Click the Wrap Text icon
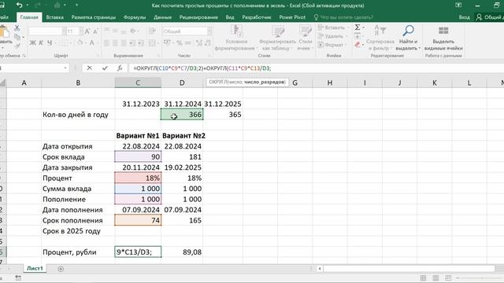Viewport: 504px width, 283px height. (x=152, y=31)
